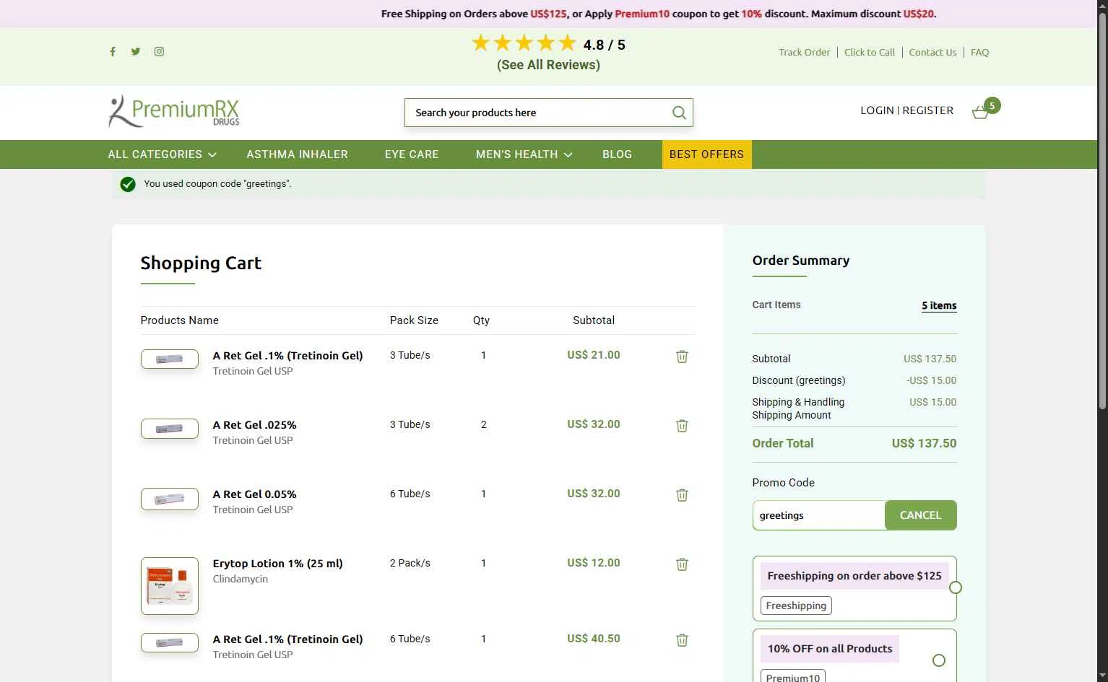This screenshot has width=1108, height=682.
Task: Click the US$ 40.50 subtotal
Action: coord(594,639)
